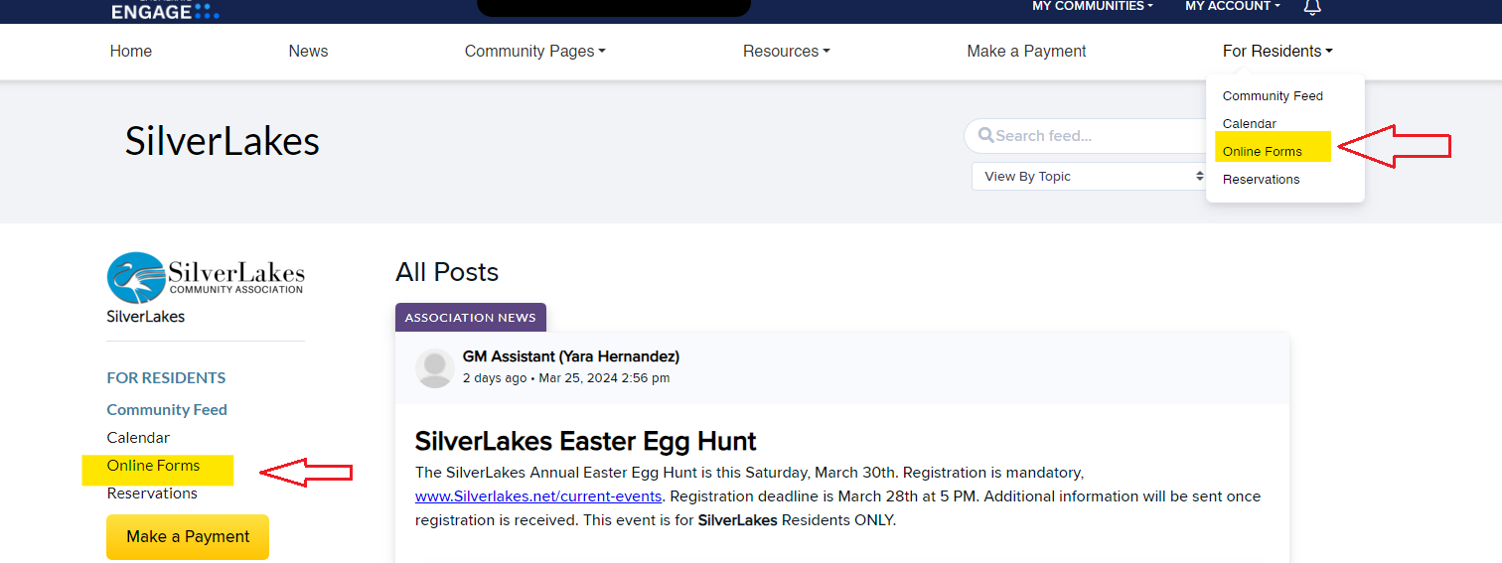
Task: Follow the www.Silverlakes.net/current-events link
Action: pos(538,496)
